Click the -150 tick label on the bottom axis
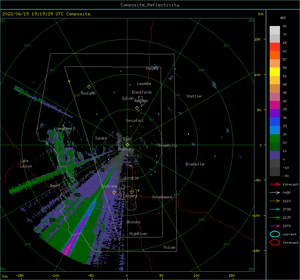The width and height of the screenshot is (300, 280). (x=20, y=275)
